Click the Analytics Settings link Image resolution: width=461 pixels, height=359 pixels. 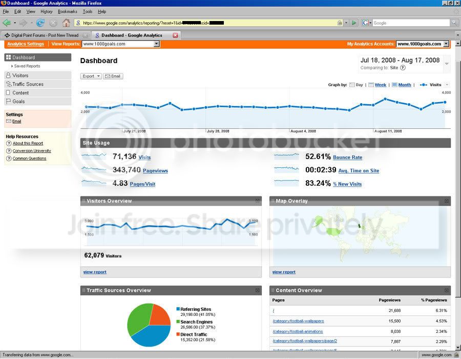point(26,44)
